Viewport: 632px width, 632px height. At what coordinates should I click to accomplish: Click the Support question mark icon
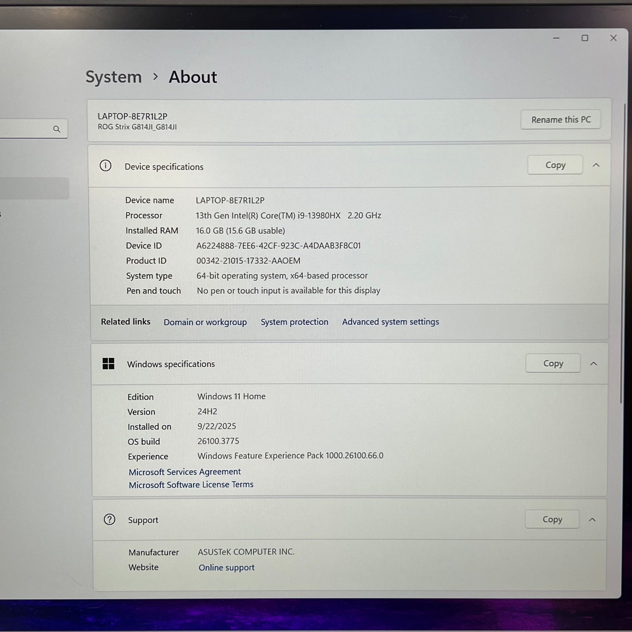(x=109, y=520)
